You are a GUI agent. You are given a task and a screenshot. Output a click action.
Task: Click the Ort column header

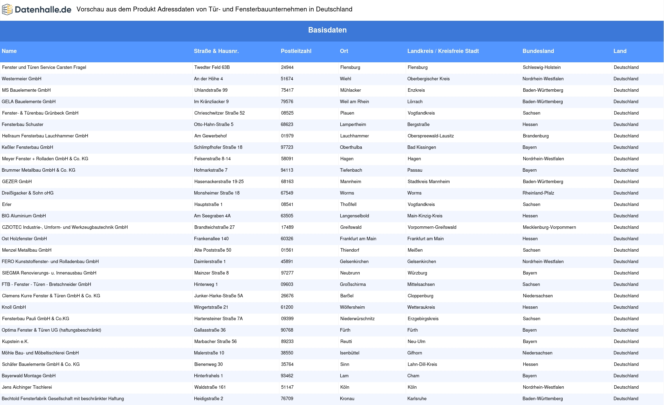click(x=344, y=51)
